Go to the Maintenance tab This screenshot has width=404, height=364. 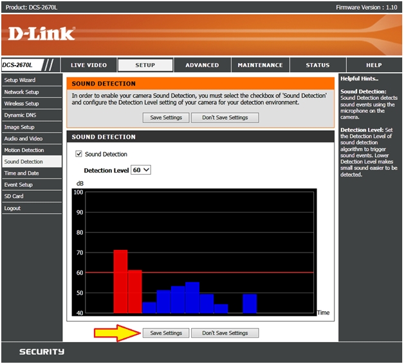(x=260, y=65)
